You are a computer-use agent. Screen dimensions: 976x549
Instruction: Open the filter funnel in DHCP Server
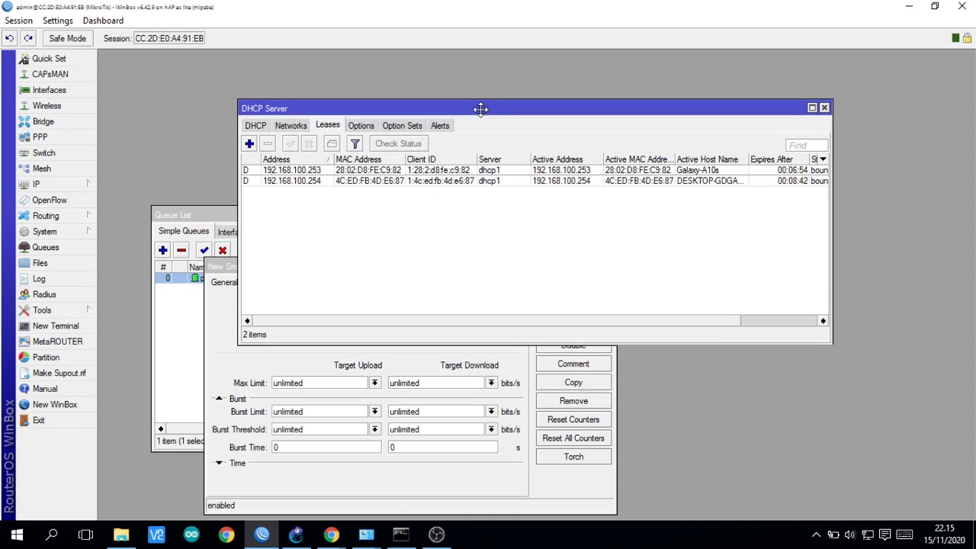[355, 143]
